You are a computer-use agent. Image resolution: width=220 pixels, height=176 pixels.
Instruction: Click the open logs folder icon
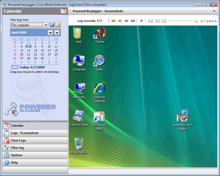58,25
